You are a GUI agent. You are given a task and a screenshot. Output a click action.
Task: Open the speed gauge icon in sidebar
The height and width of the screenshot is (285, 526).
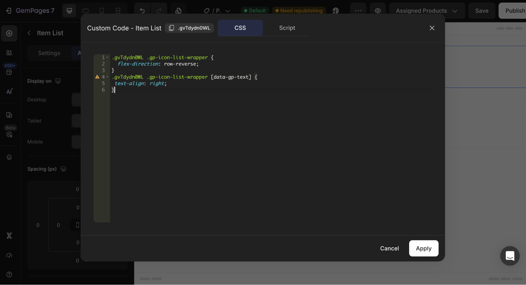(9, 255)
